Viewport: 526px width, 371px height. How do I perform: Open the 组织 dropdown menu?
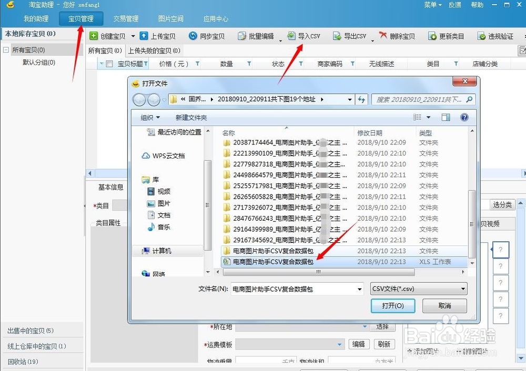150,118
